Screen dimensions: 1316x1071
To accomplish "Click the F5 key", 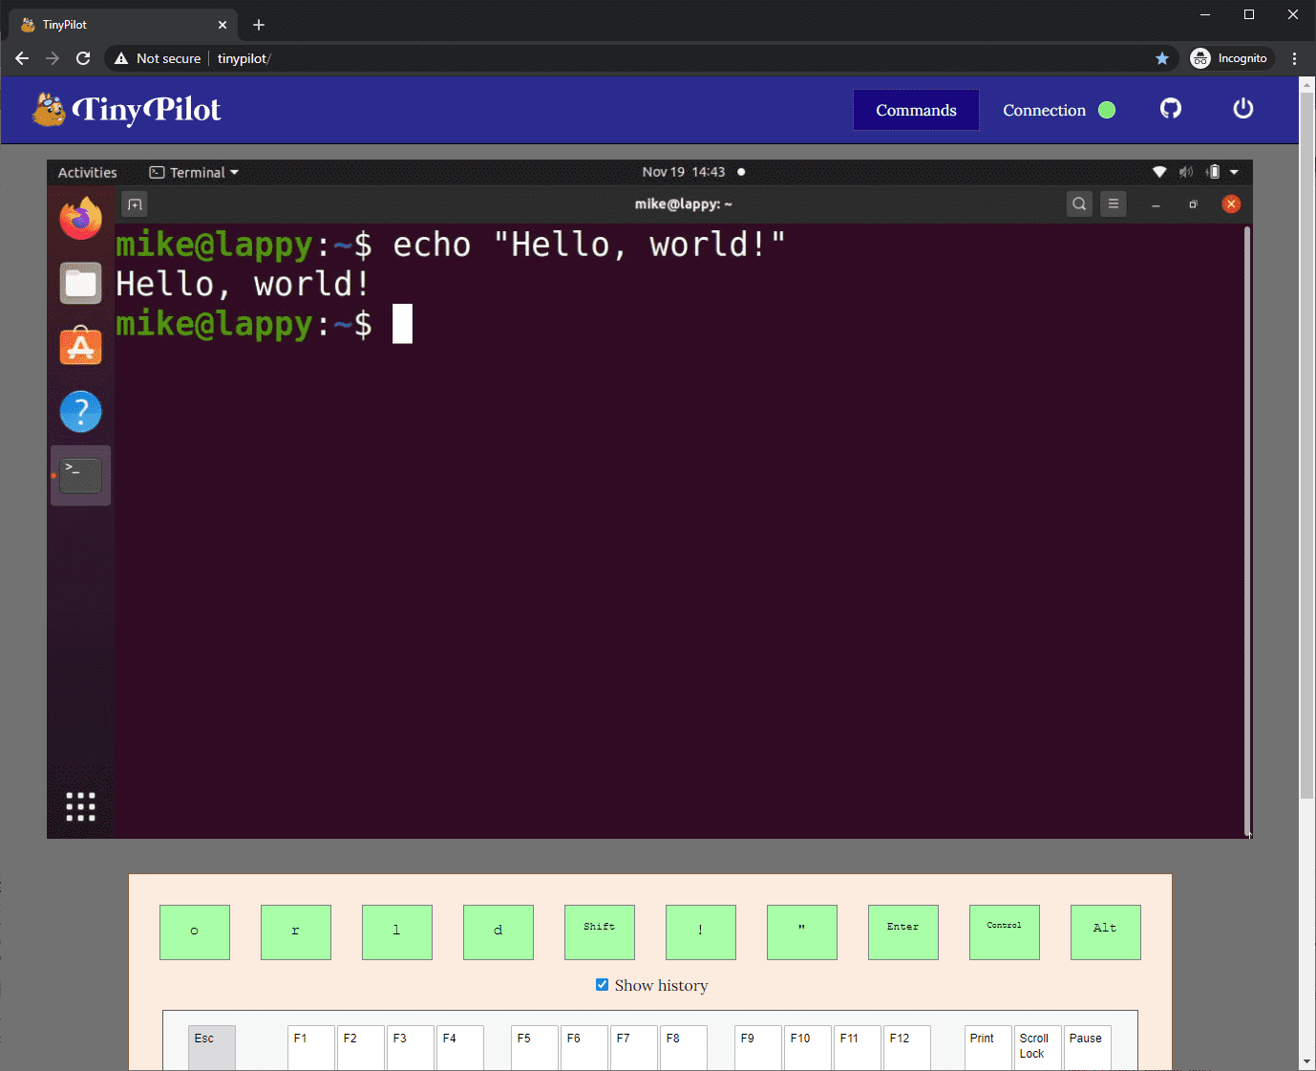I will tap(535, 1047).
